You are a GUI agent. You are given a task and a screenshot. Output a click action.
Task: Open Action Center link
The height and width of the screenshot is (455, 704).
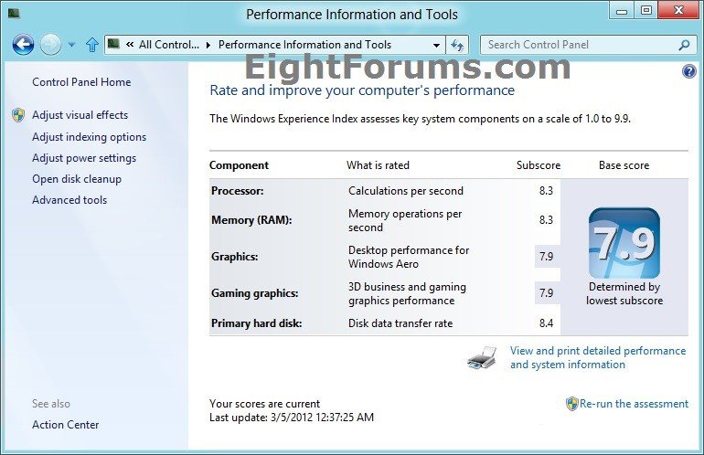(x=65, y=425)
